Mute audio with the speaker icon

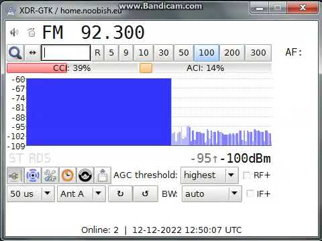click(x=14, y=33)
